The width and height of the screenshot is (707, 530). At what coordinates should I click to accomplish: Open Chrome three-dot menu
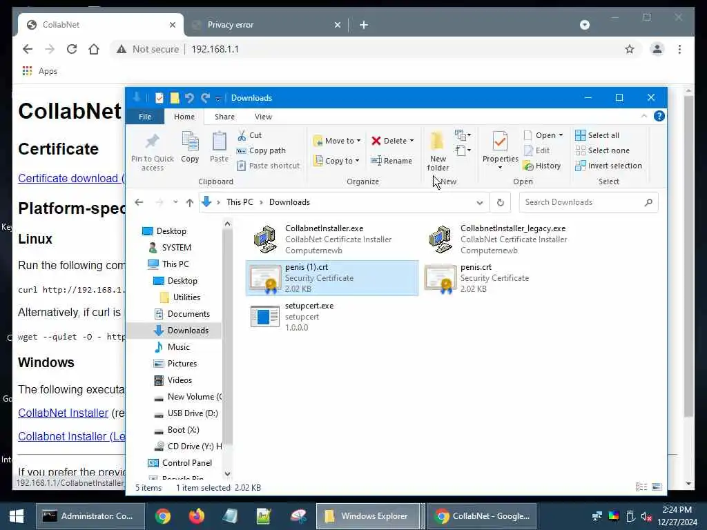click(x=679, y=49)
